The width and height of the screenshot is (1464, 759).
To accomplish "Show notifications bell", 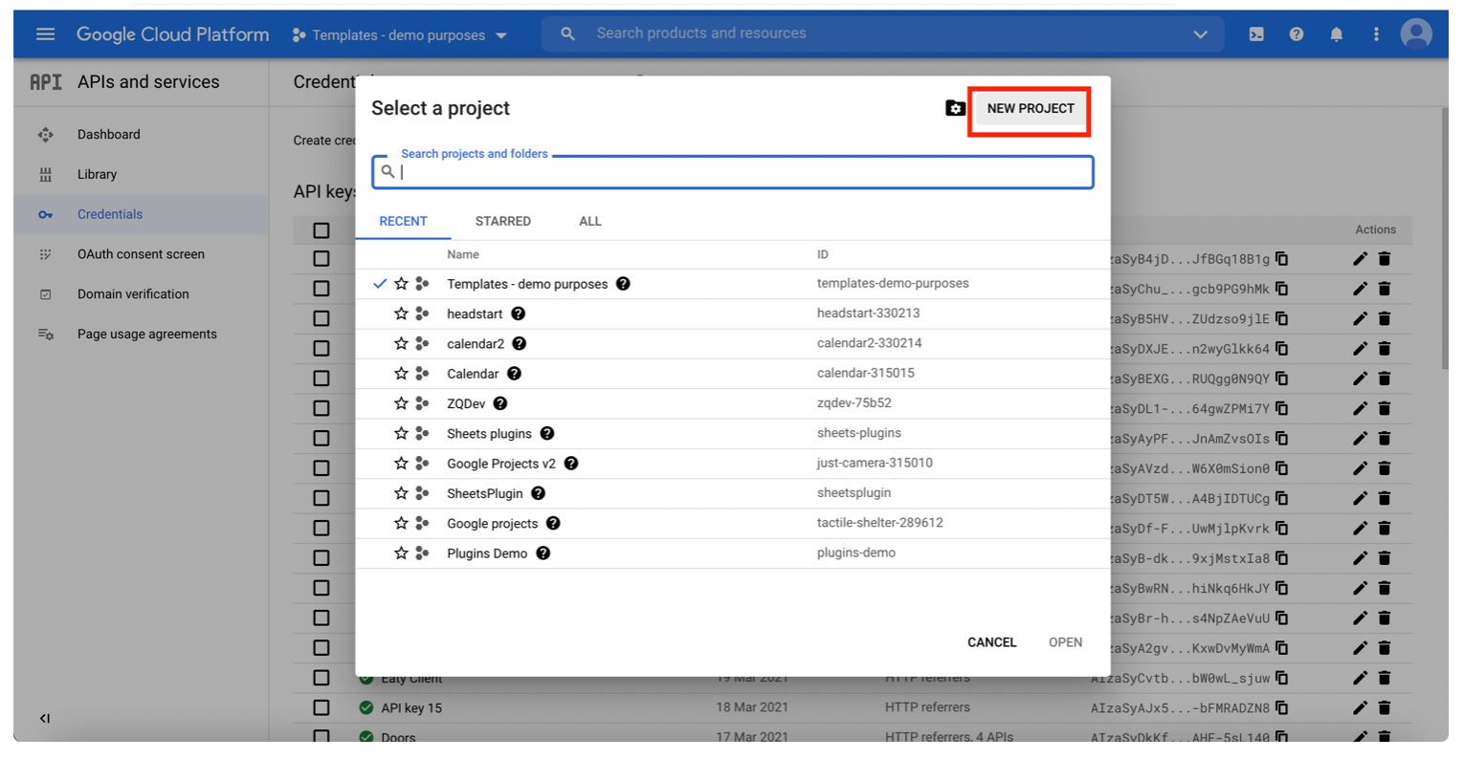I will point(1337,34).
